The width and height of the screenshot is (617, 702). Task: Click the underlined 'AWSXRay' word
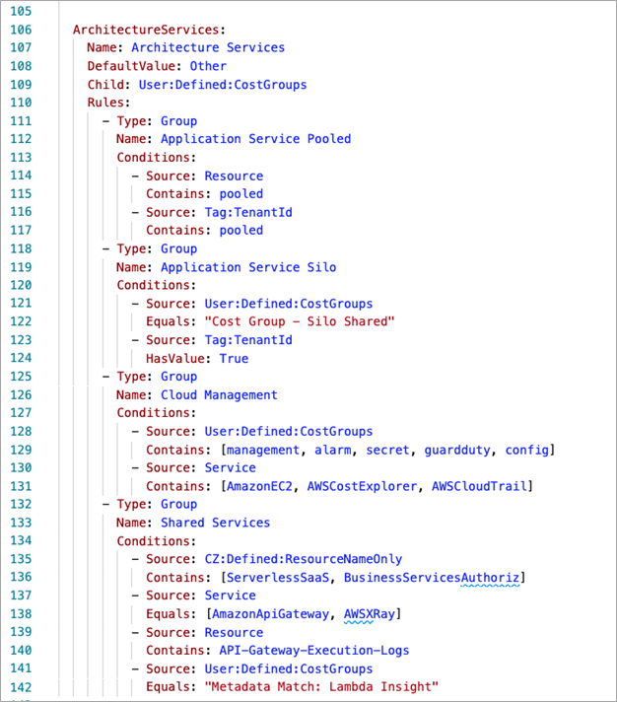coord(370,614)
